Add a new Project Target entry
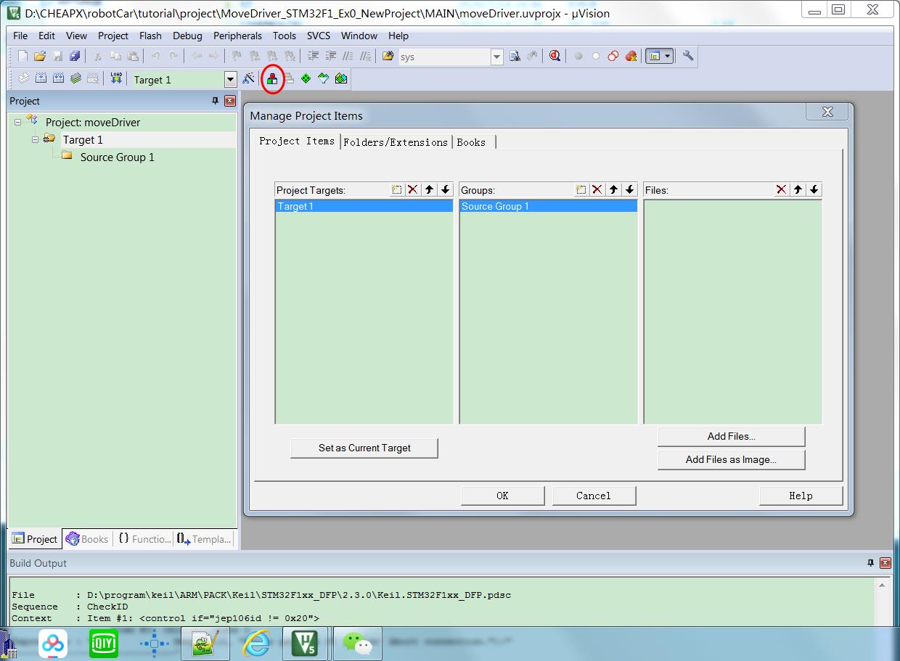This screenshot has height=661, width=900. click(397, 189)
